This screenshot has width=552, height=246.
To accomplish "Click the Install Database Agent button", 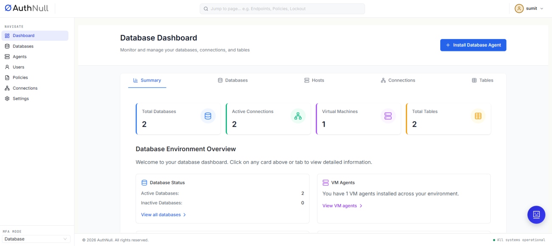I will click(473, 45).
